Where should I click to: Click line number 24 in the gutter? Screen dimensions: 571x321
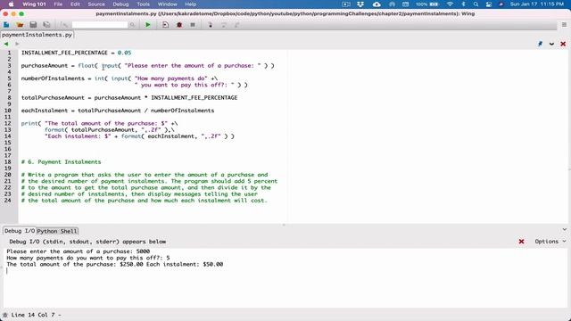[8, 201]
